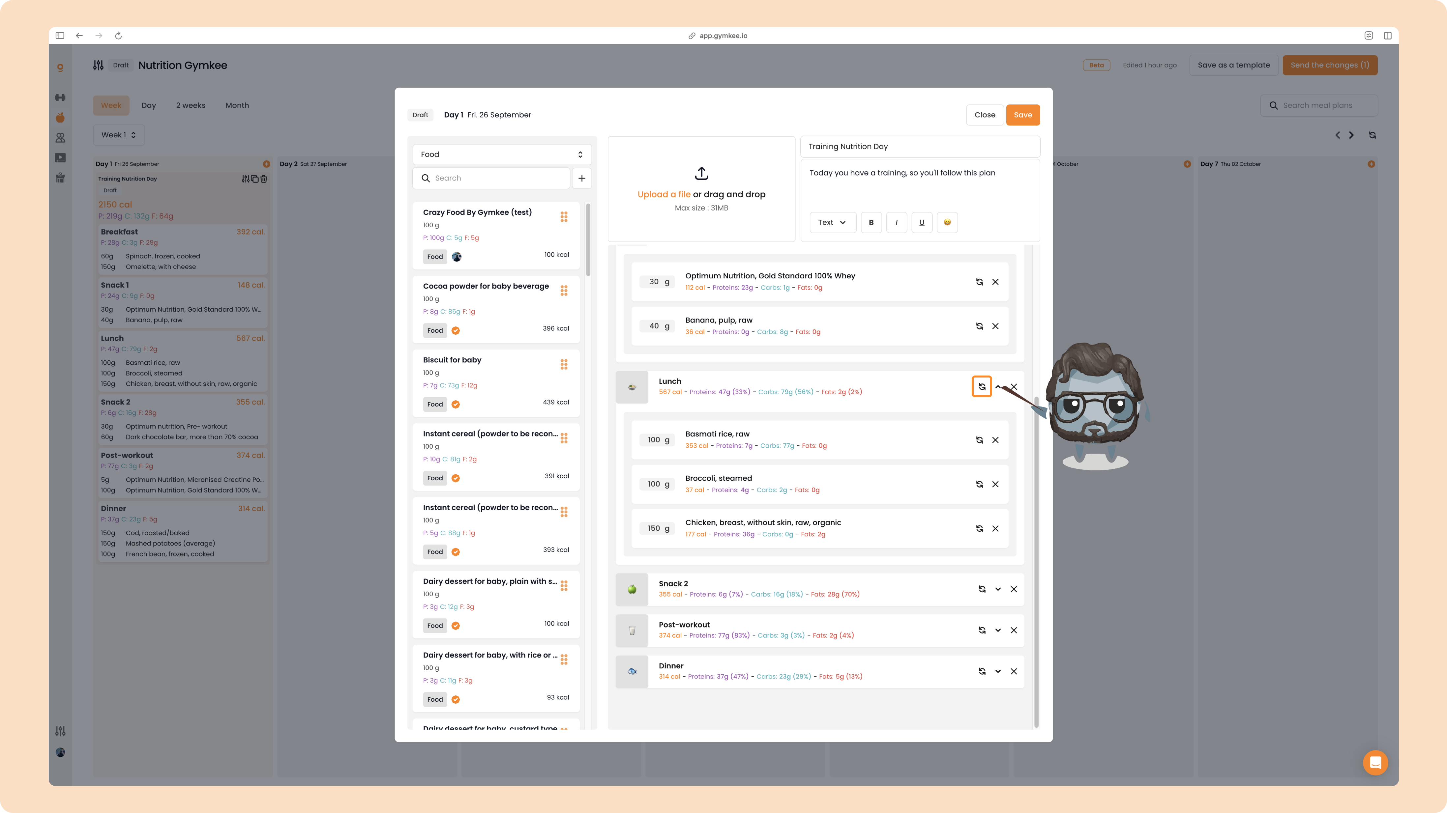This screenshot has height=813, width=1447.
Task: Remove Chicken breast from Lunch
Action: tap(995, 529)
